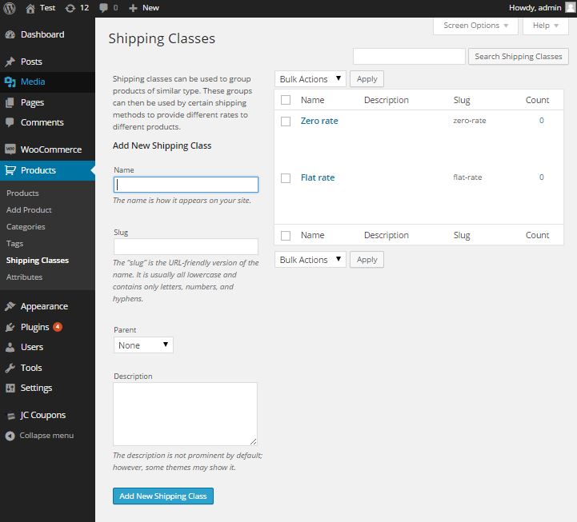The height and width of the screenshot is (522, 577).
Task: Open the top Bulk Actions dropdown
Action: [x=311, y=79]
